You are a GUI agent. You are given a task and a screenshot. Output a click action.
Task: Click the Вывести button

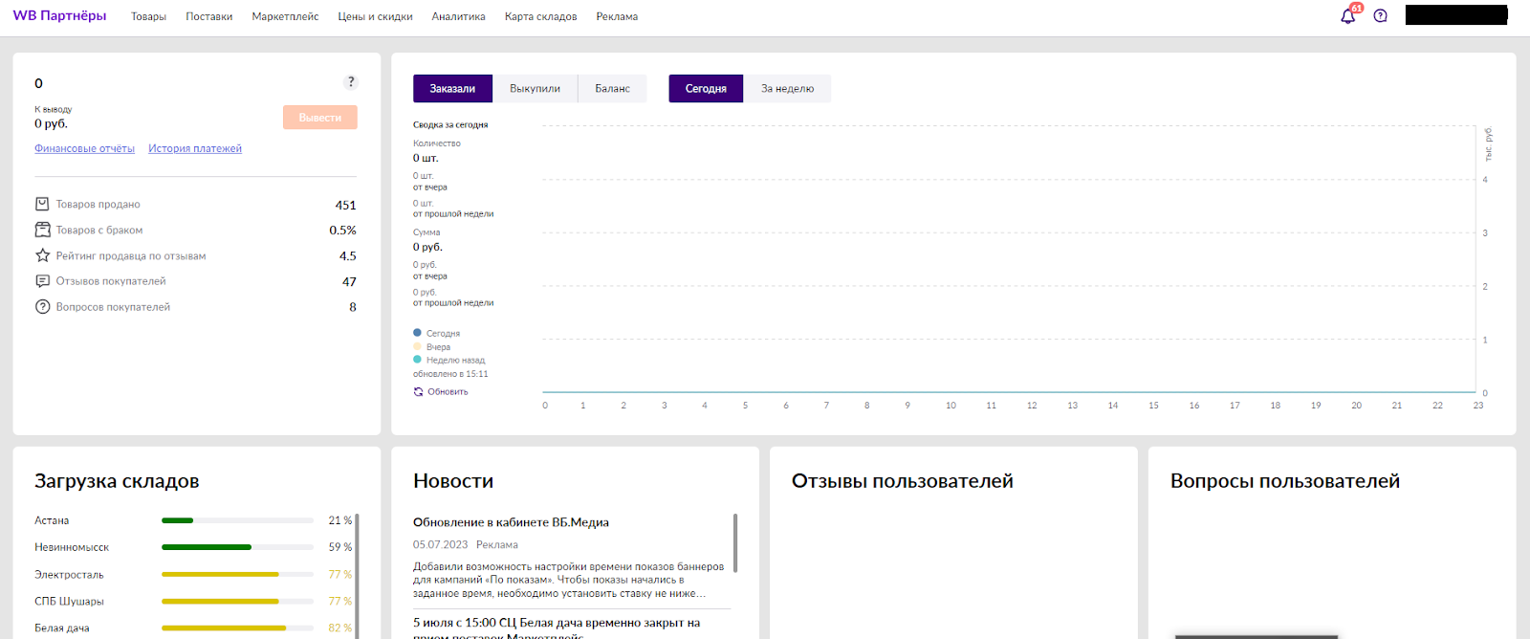(x=320, y=118)
